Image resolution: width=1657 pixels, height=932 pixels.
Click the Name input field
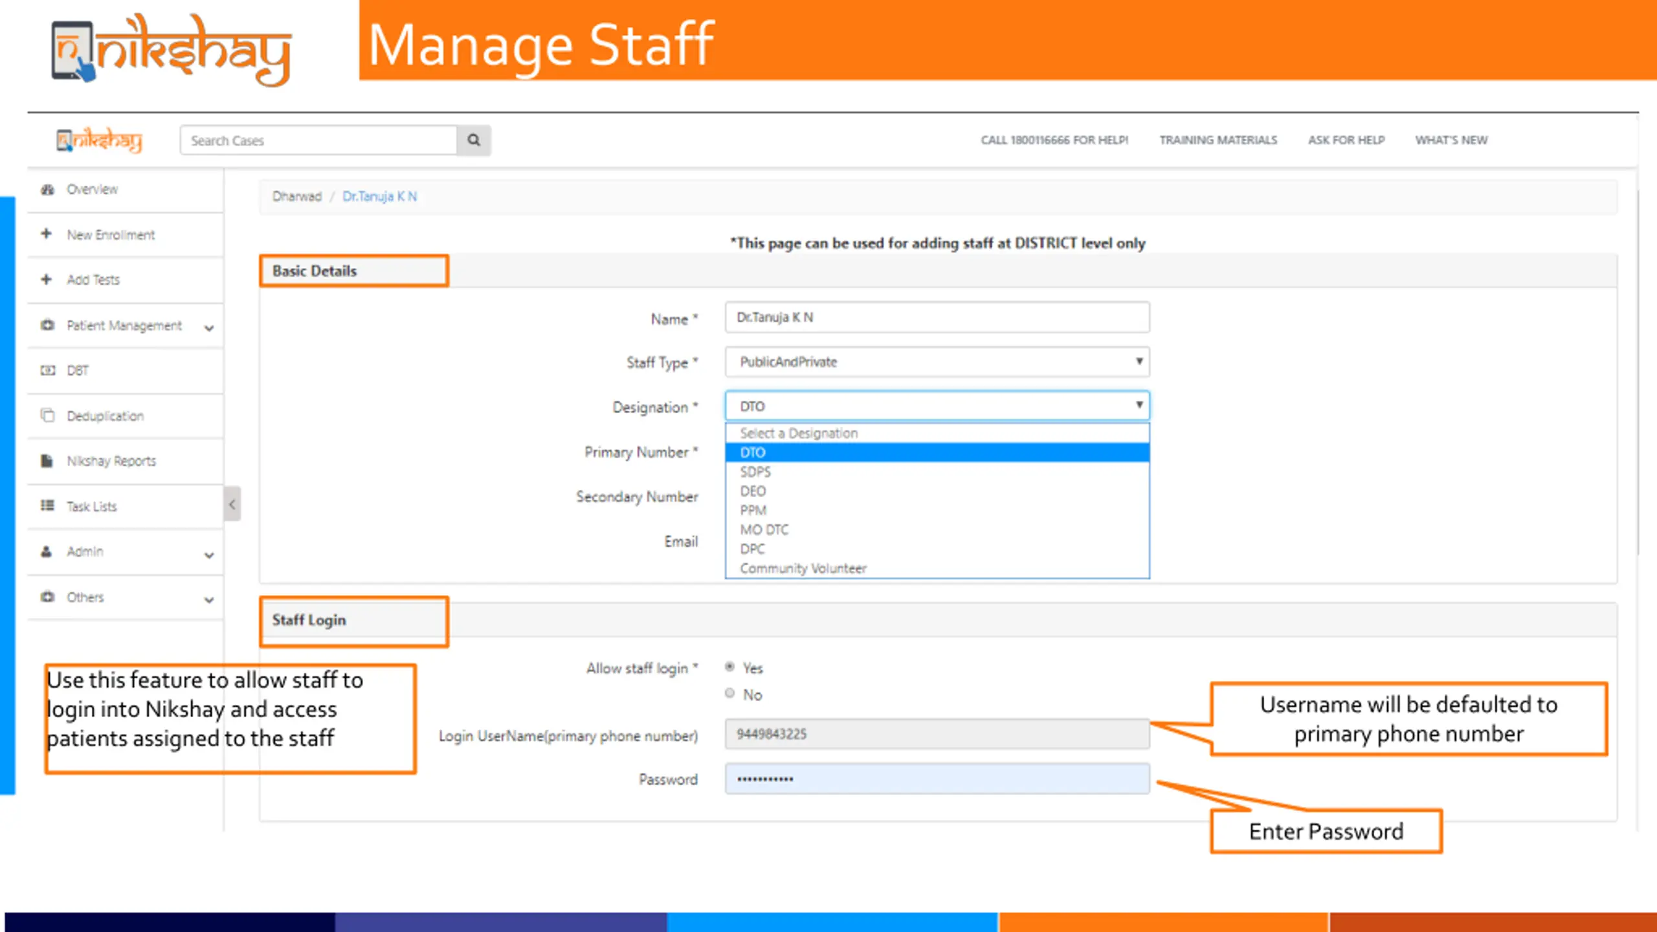click(937, 317)
